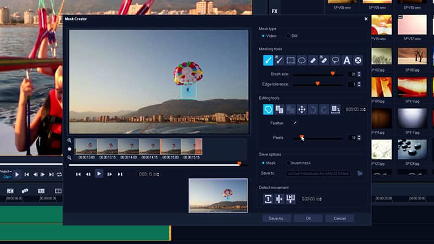Choose the Freehand lasso masking tool

tap(335, 60)
